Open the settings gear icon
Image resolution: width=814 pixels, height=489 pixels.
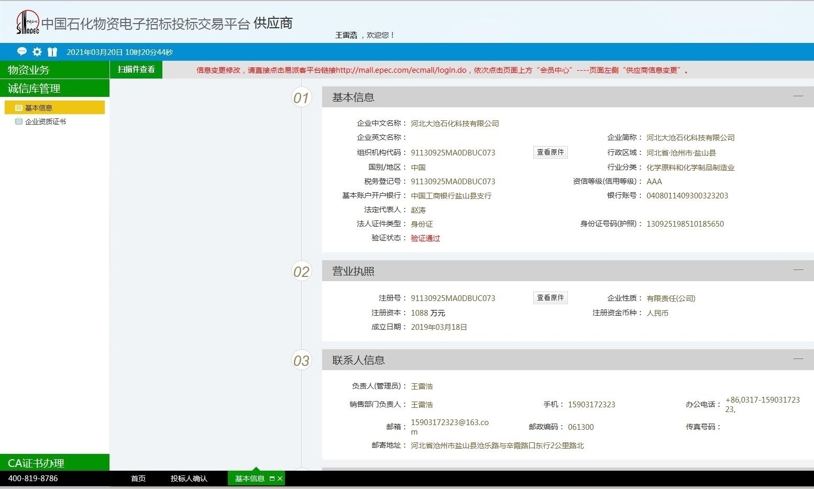pyautogui.click(x=37, y=52)
